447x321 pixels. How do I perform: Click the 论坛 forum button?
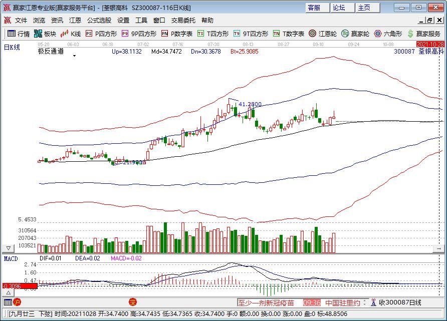coord(342,8)
